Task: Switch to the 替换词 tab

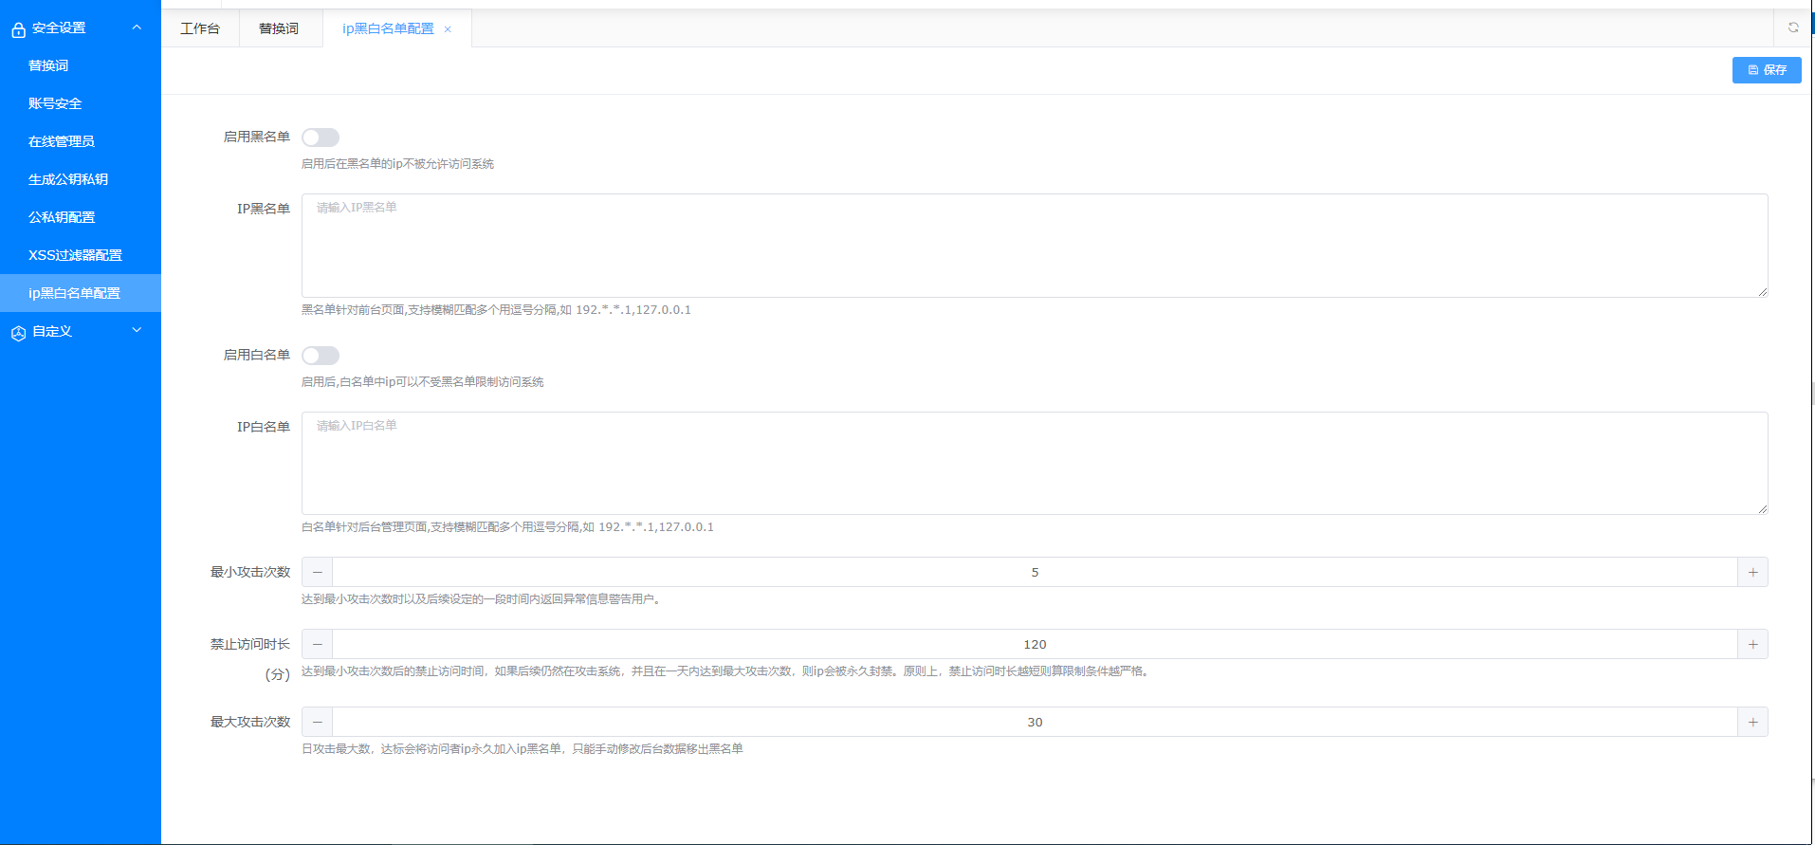Action: [x=279, y=28]
